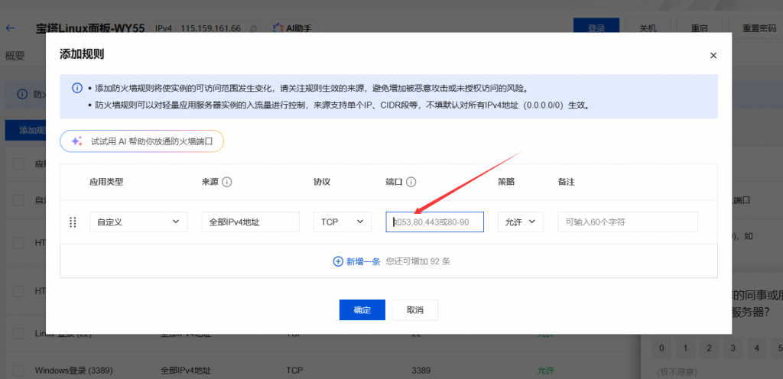The width and height of the screenshot is (783, 379).
Task: Click the Windows登录 (3389) row text
Action: pos(74,371)
